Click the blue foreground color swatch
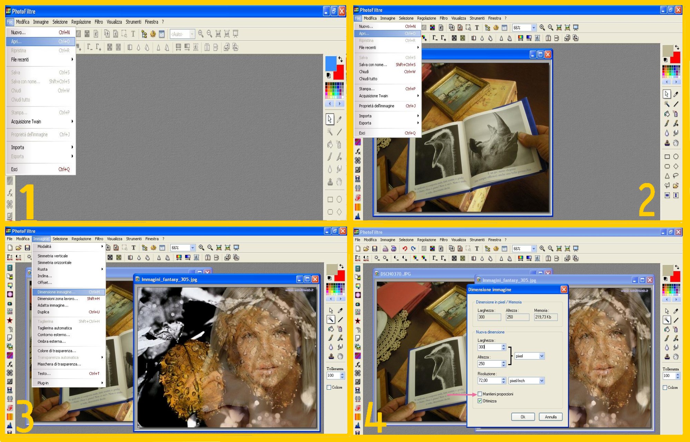This screenshot has width=690, height=442. coord(330,63)
